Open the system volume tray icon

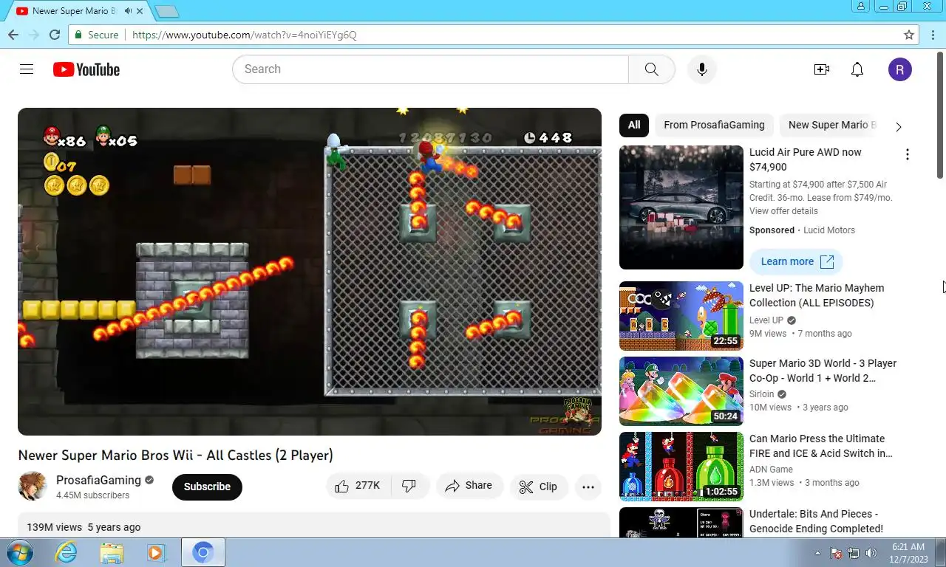(871, 553)
